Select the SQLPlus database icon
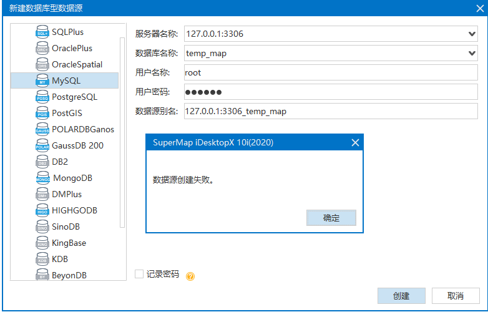 [x=42, y=32]
